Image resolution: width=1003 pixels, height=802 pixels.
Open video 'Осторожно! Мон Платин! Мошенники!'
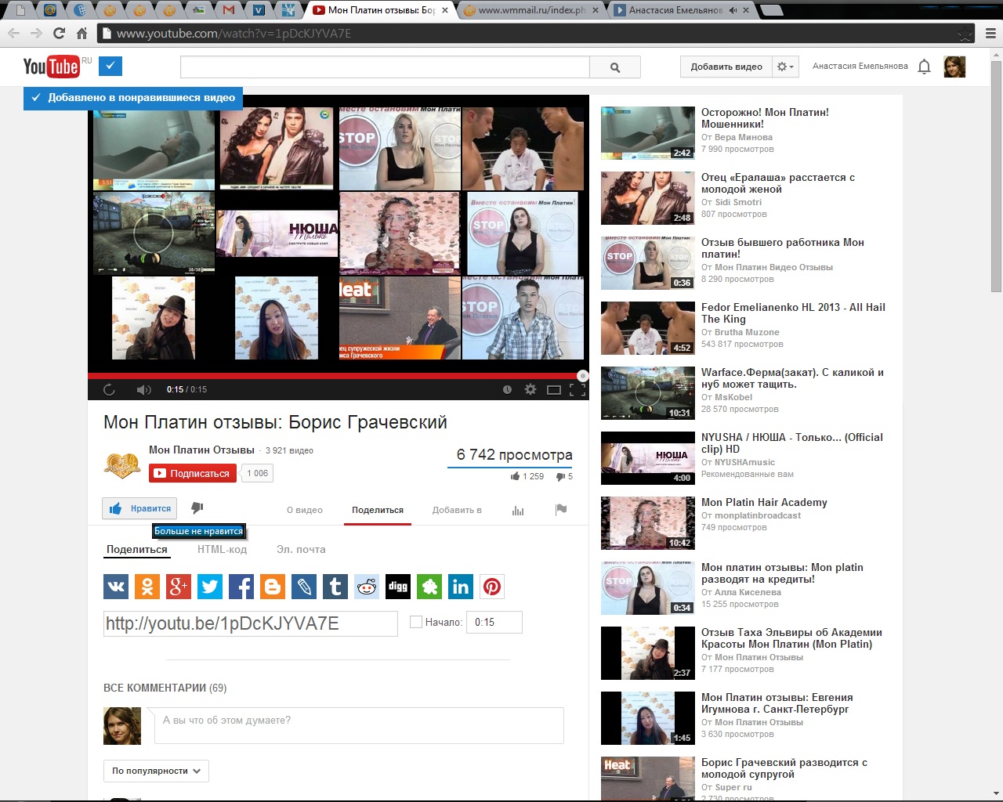[x=765, y=118]
